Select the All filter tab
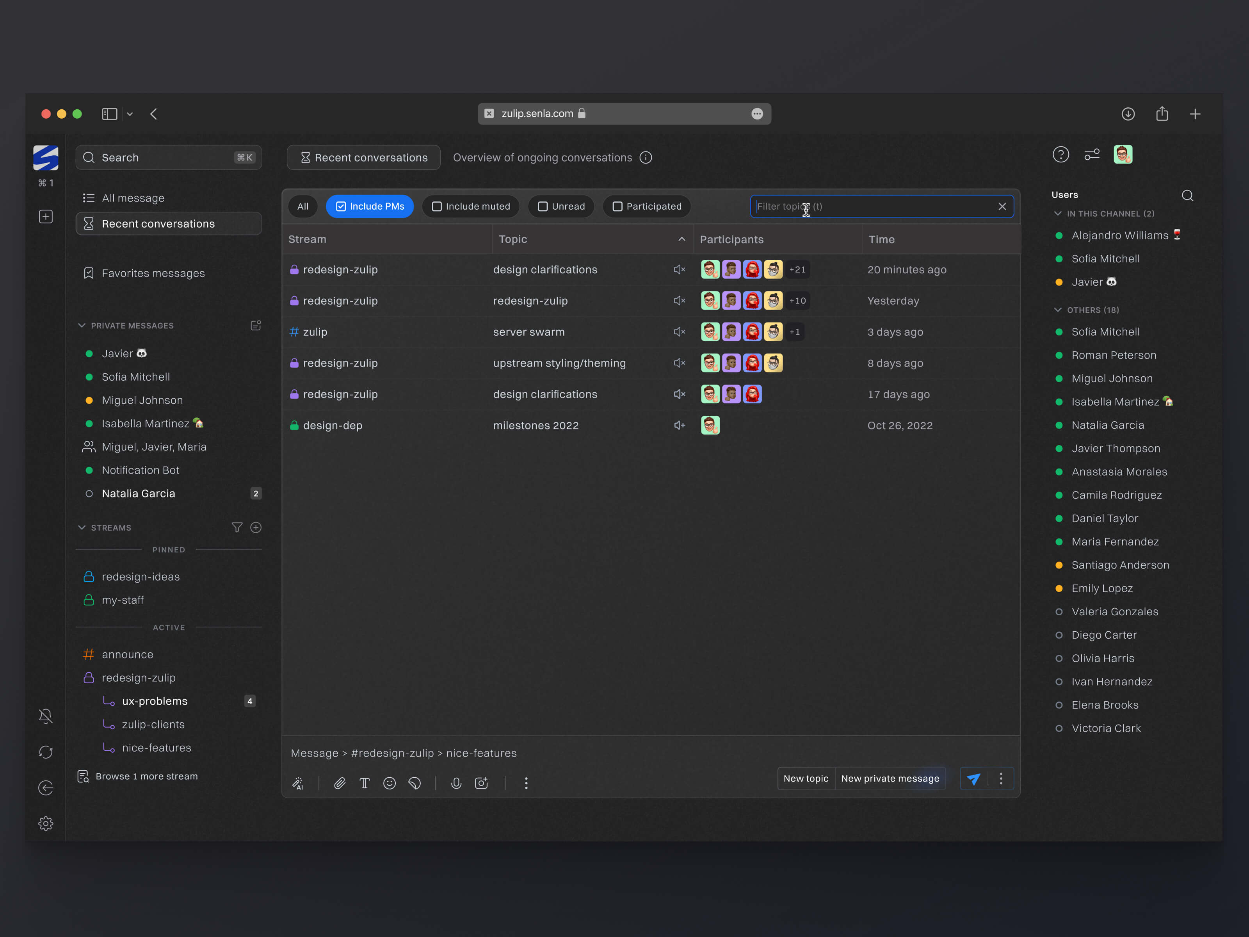Image resolution: width=1249 pixels, height=937 pixels. (302, 207)
